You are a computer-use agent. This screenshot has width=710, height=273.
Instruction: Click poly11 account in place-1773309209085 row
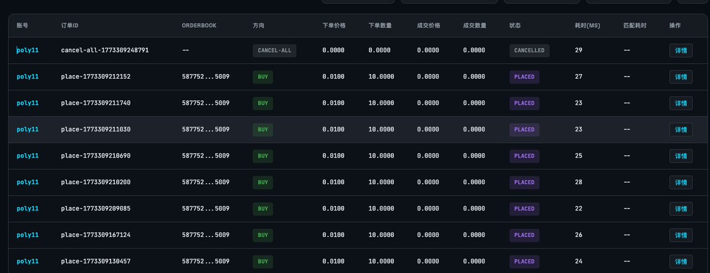click(28, 208)
